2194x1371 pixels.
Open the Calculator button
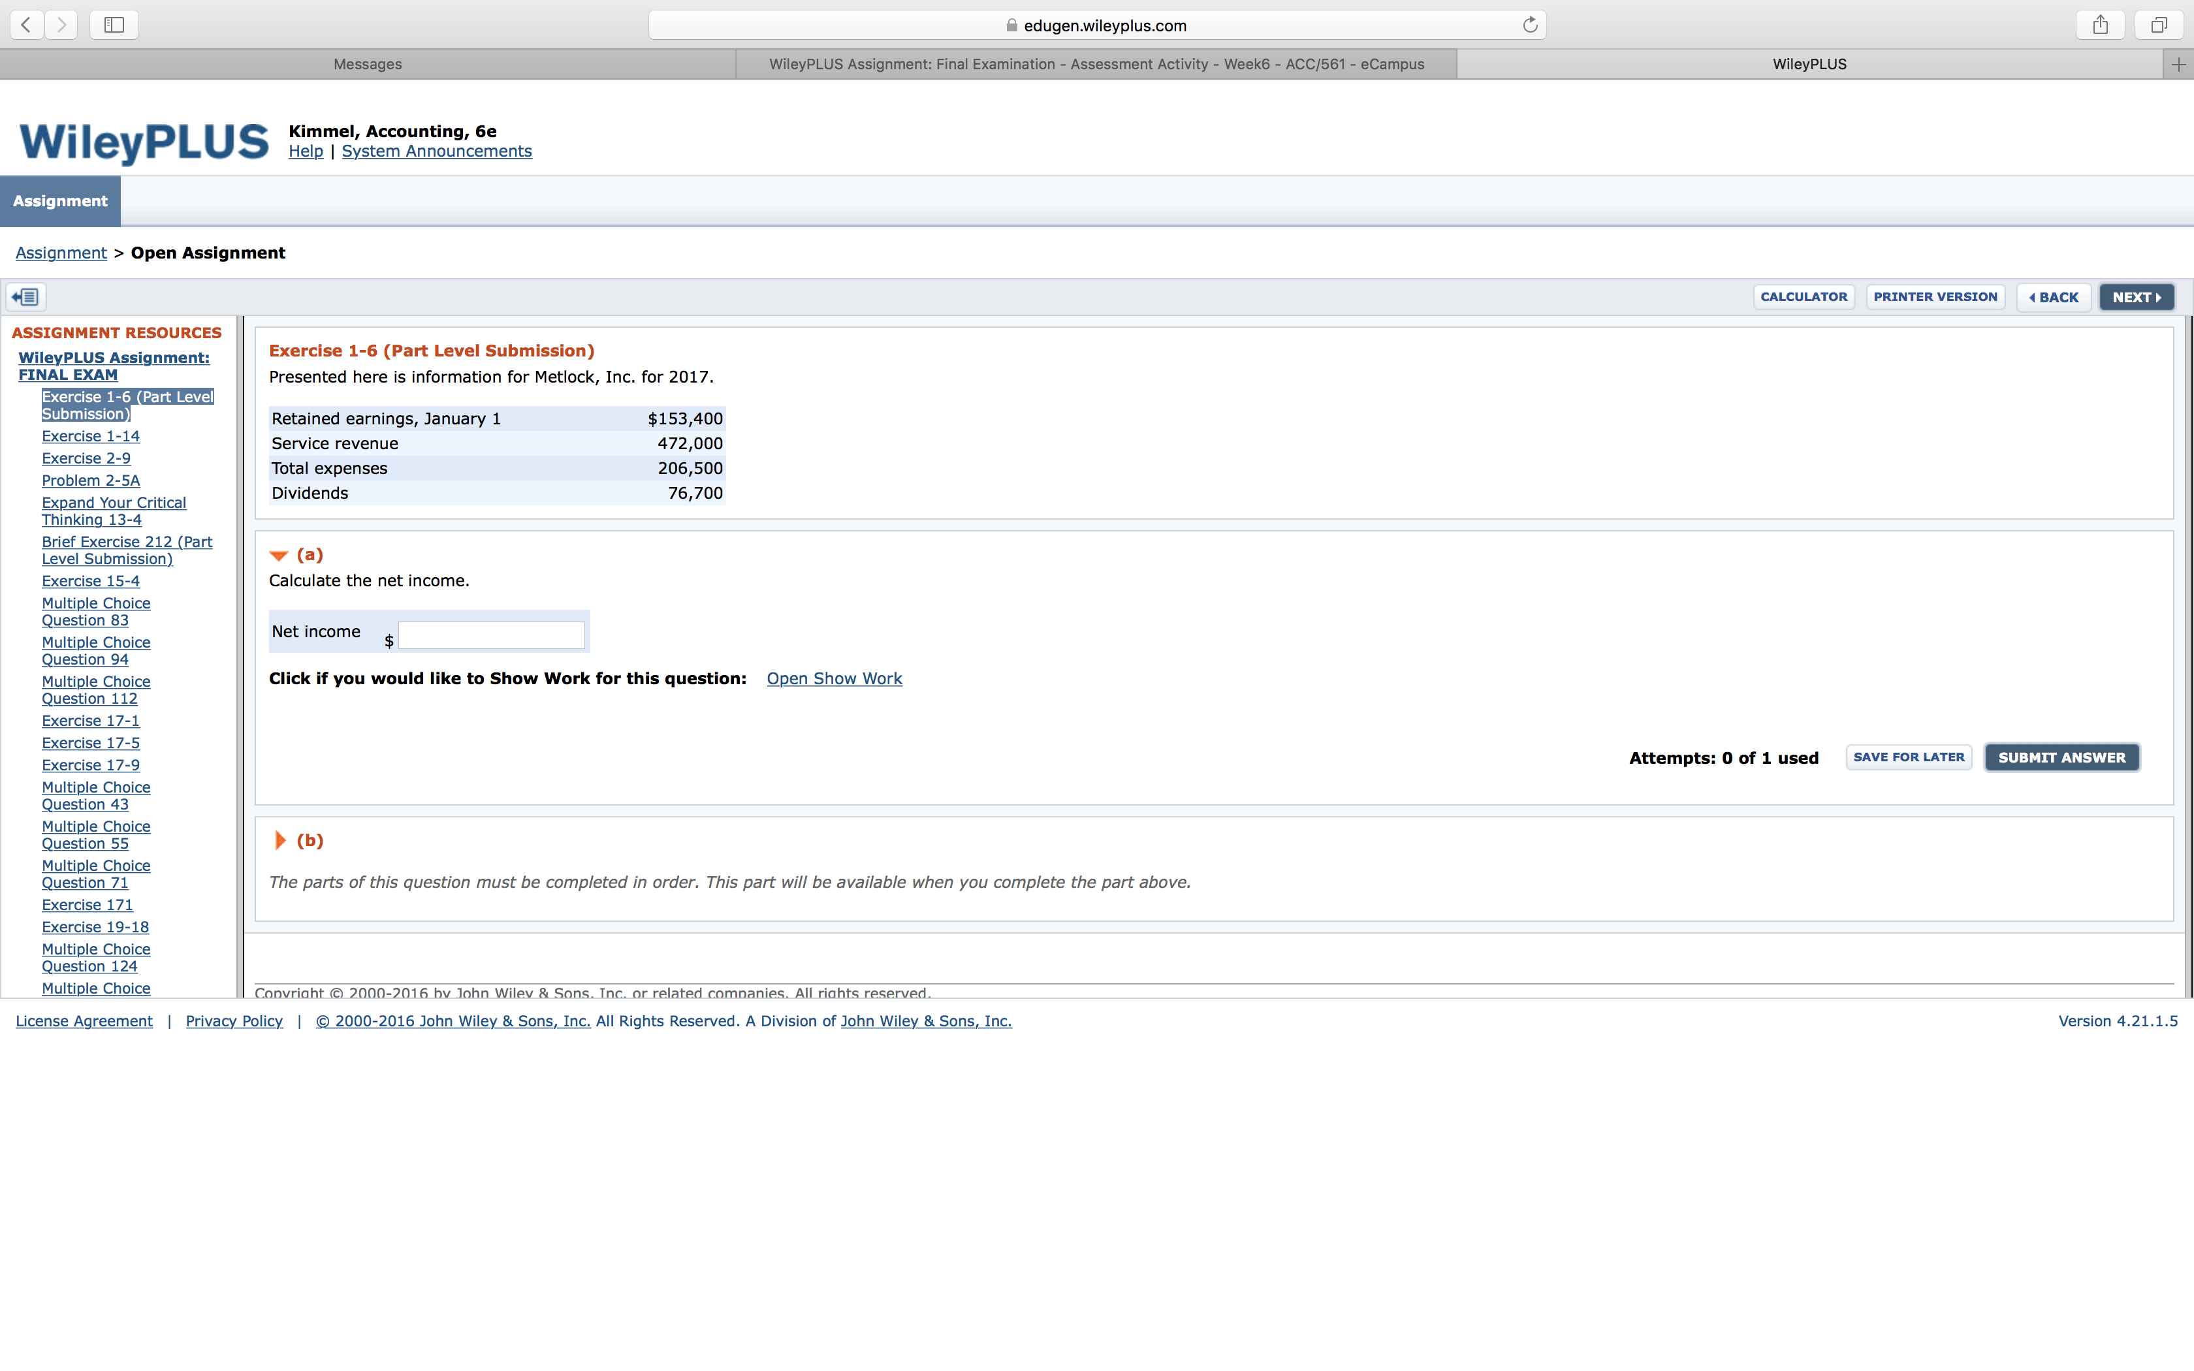point(1804,296)
